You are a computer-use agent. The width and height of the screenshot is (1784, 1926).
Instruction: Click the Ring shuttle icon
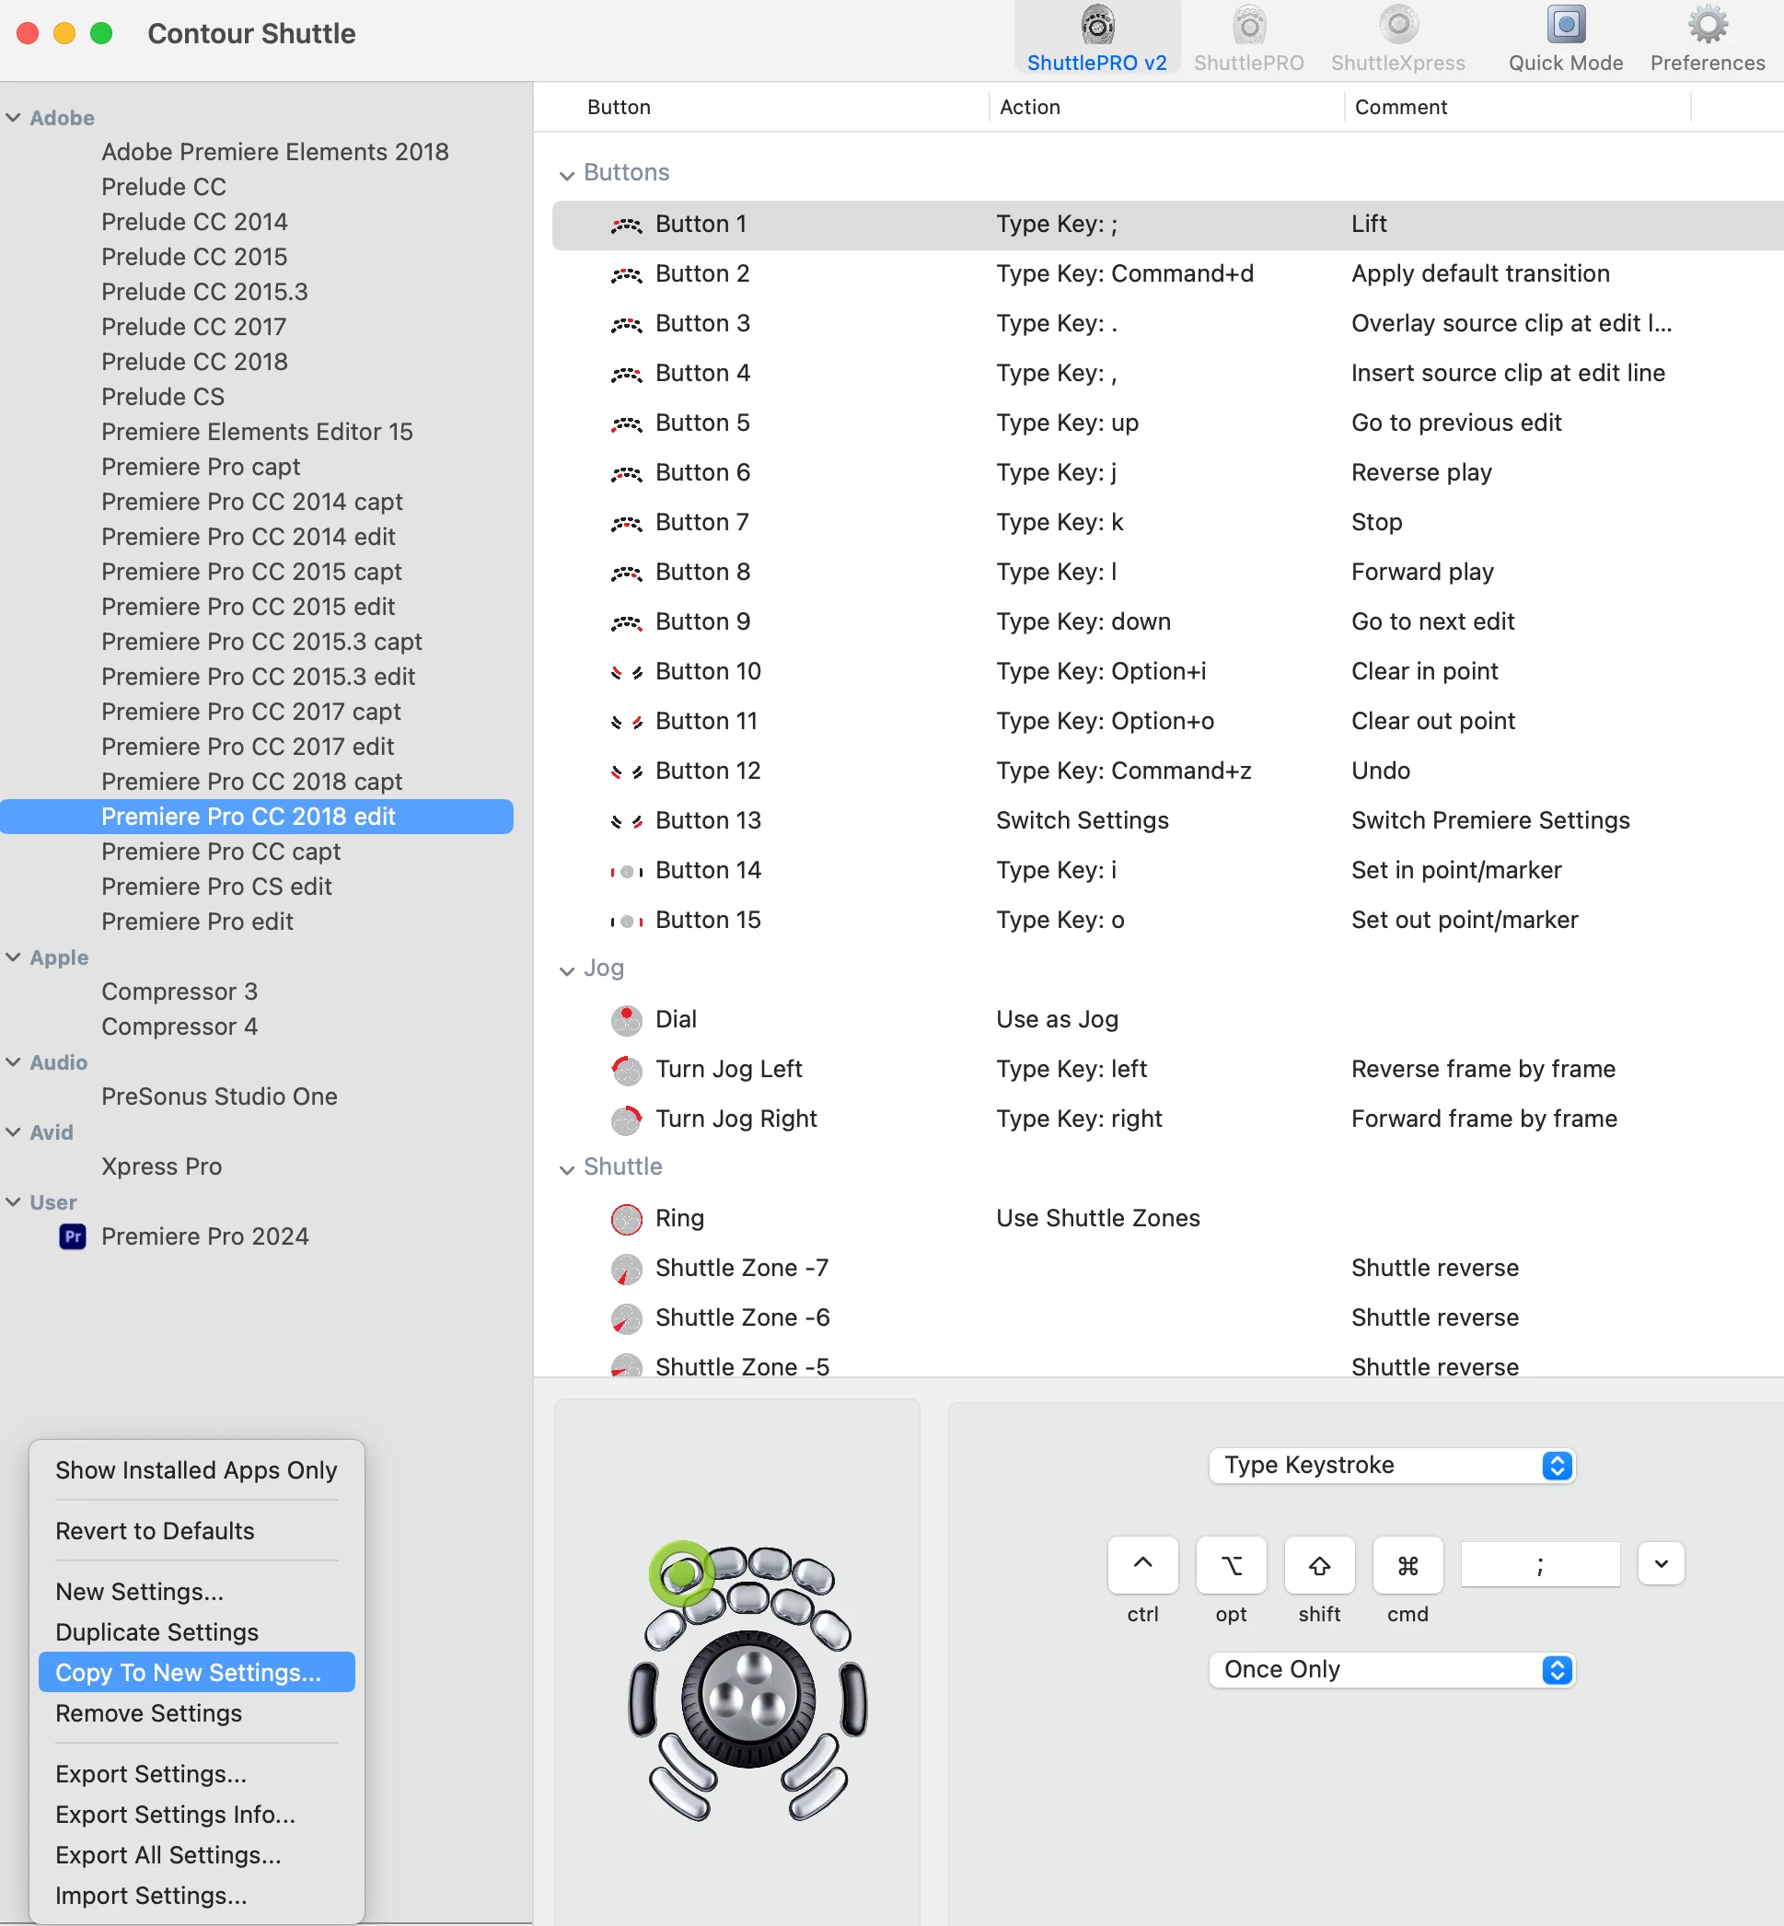(627, 1218)
